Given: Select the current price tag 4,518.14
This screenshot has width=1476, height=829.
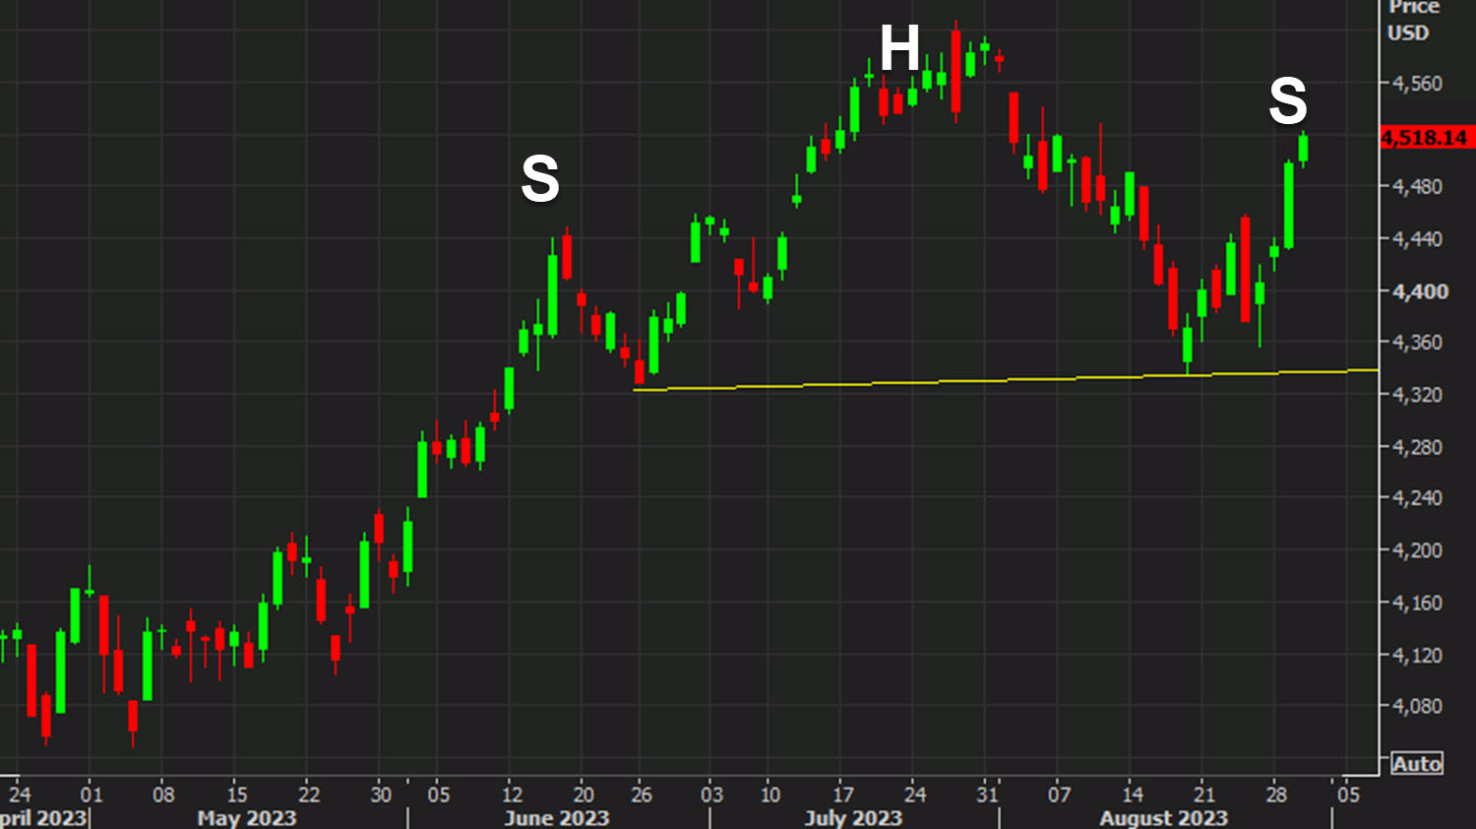Looking at the screenshot, I should coord(1425,138).
